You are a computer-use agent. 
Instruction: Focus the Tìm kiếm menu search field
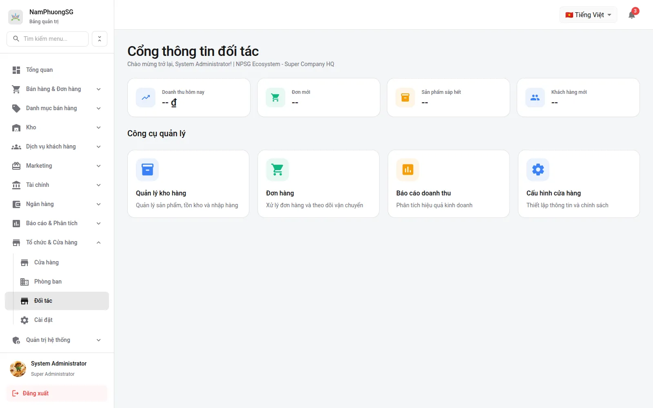click(x=47, y=39)
